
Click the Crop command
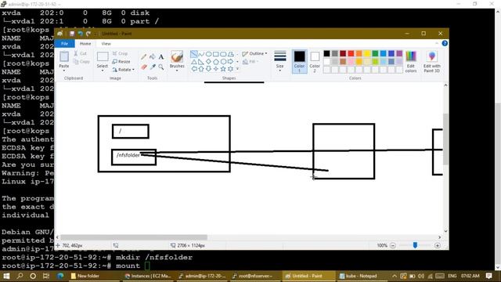click(x=120, y=53)
